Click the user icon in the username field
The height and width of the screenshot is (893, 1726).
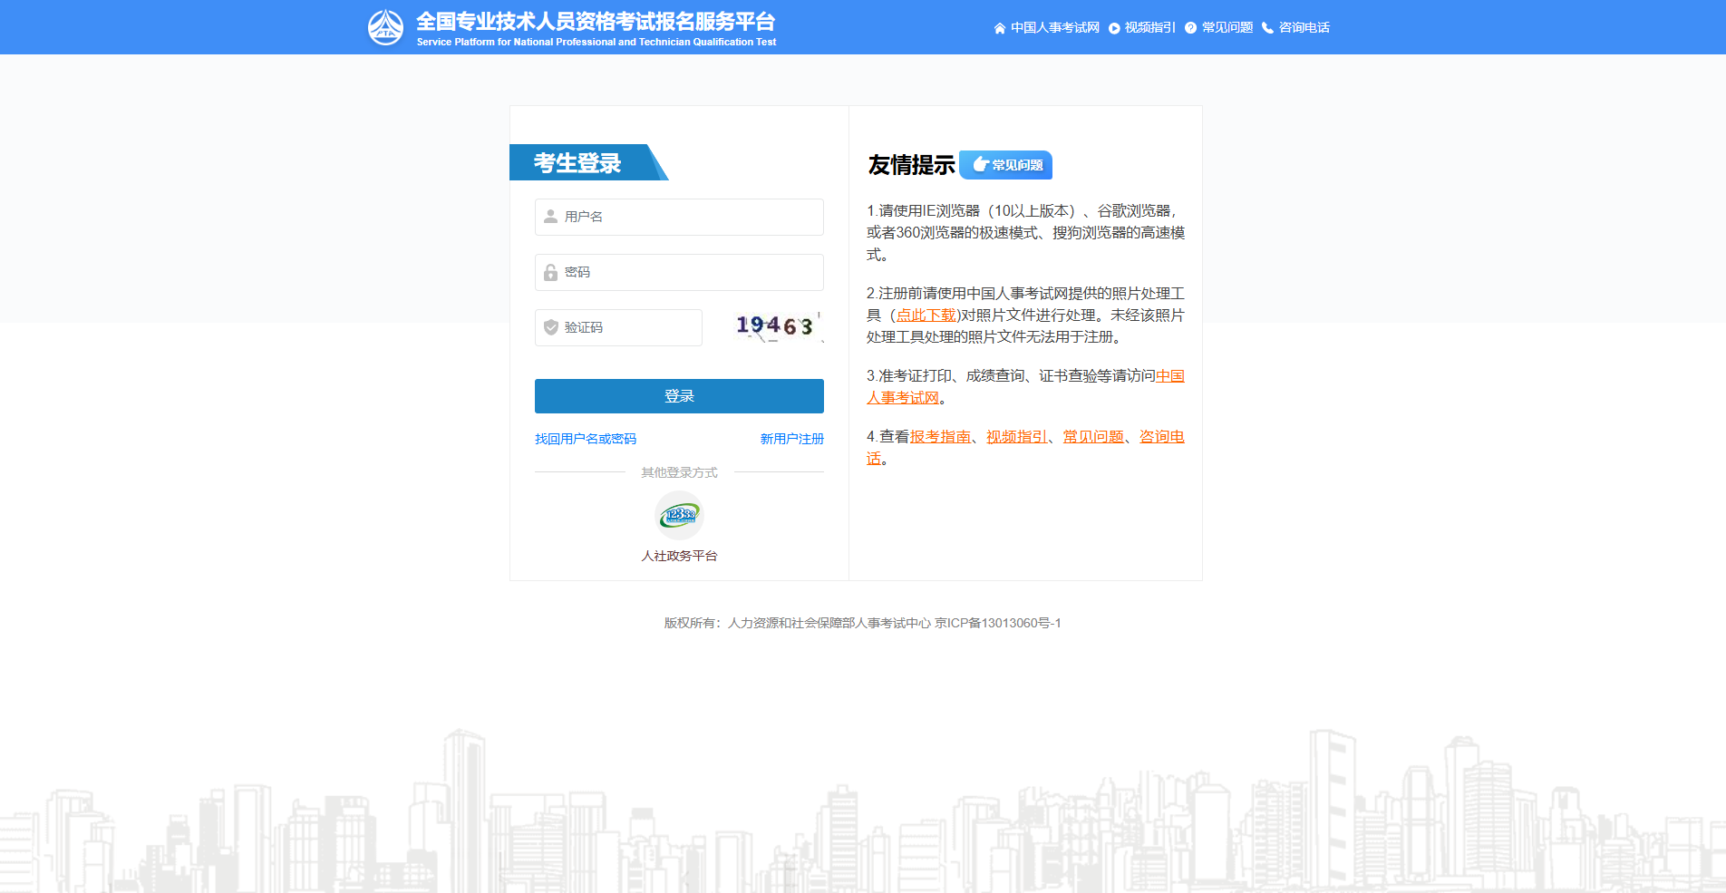point(548,217)
